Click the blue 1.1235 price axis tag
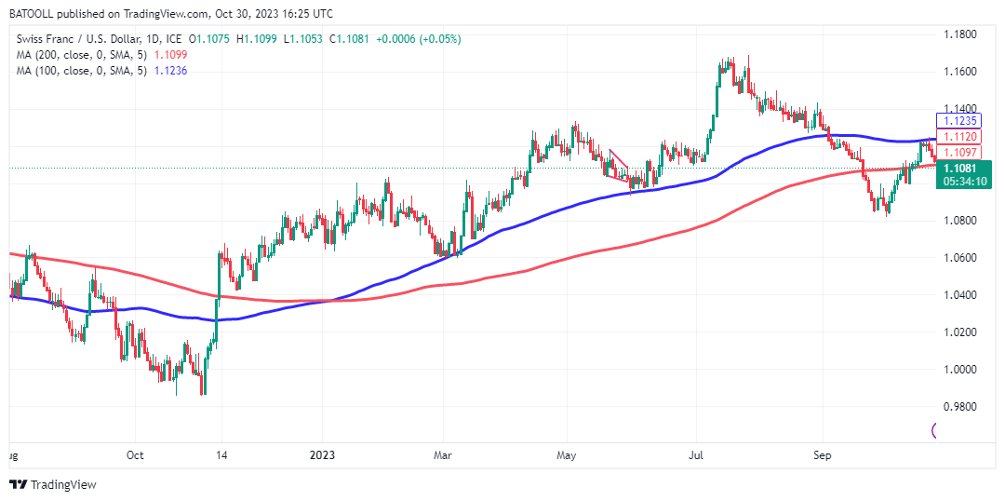The width and height of the screenshot is (1005, 501). [958, 120]
